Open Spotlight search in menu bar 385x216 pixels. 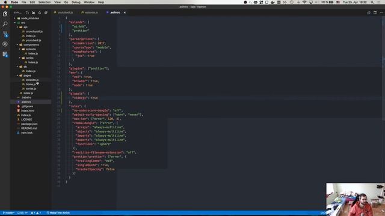(x=372, y=2)
